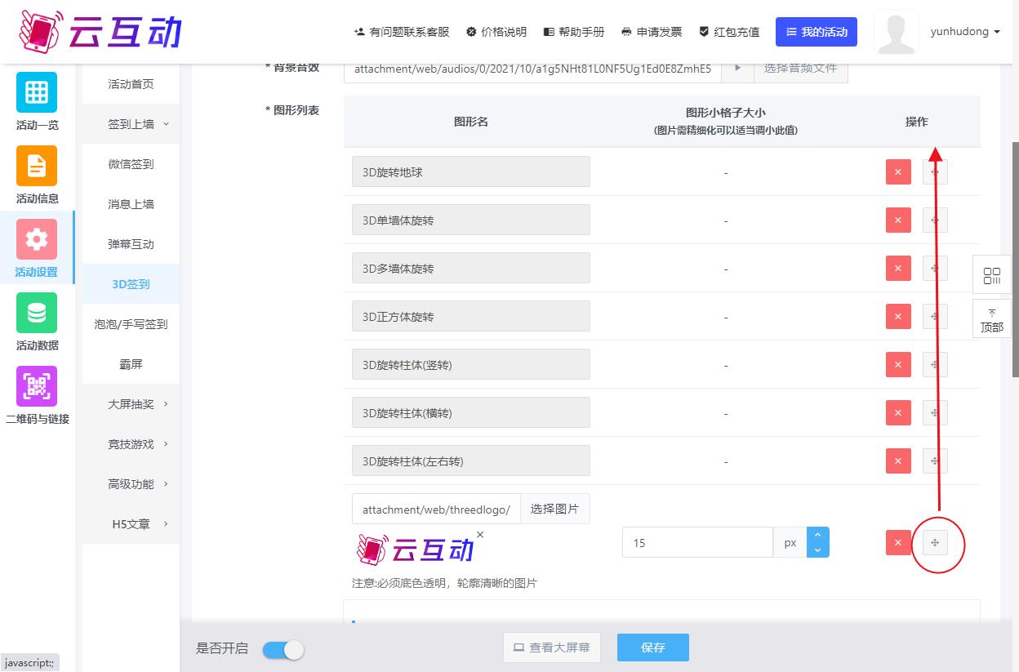Open 弹幕互动 menu item
This screenshot has height=672, width=1019.
point(131,244)
